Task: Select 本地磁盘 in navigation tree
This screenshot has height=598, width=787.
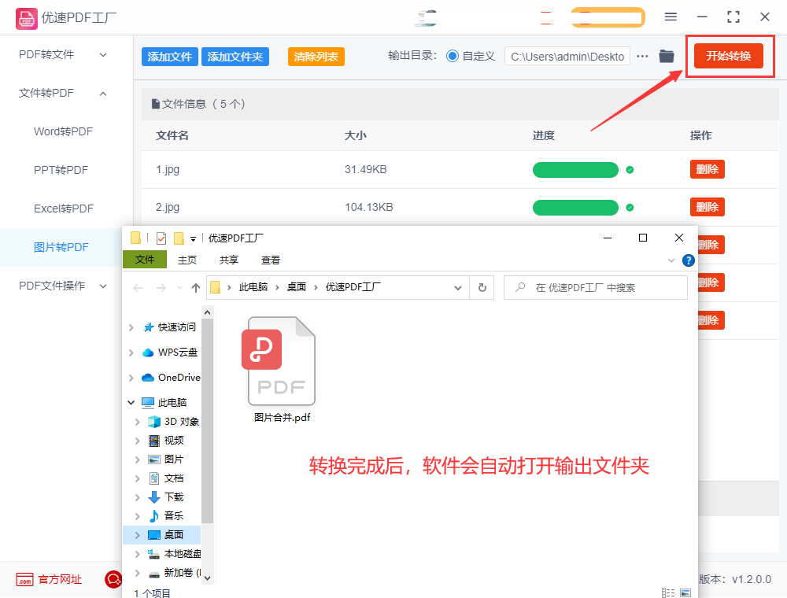Action: [183, 554]
